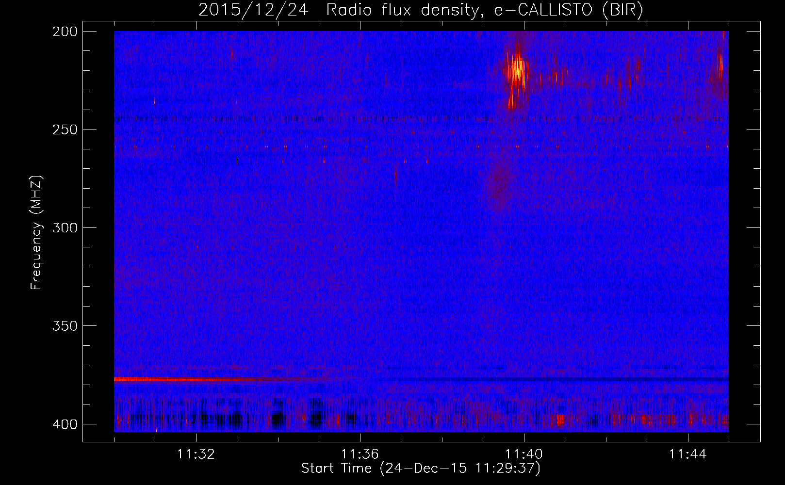Click the 11:32 time tick label

tap(196, 454)
